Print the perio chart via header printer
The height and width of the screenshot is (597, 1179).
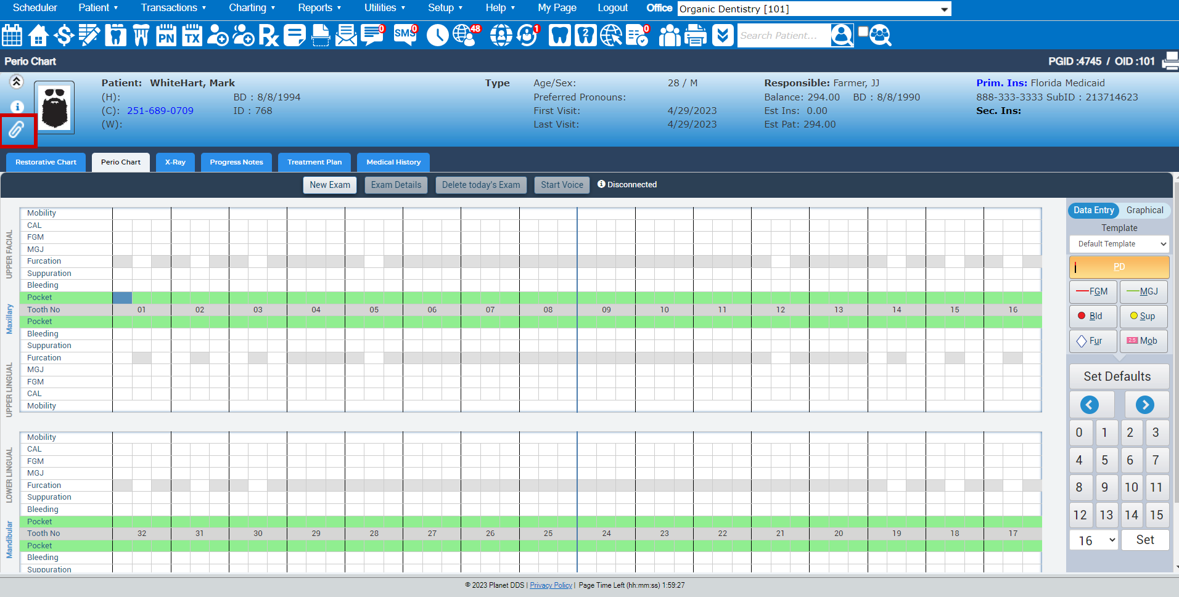coord(1170,61)
